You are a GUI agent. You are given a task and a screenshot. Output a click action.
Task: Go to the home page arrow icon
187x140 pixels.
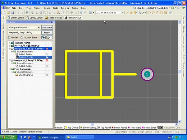(x=183, y=8)
